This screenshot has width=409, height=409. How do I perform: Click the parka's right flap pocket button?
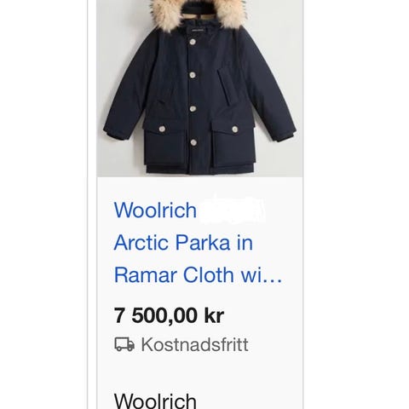click(235, 130)
